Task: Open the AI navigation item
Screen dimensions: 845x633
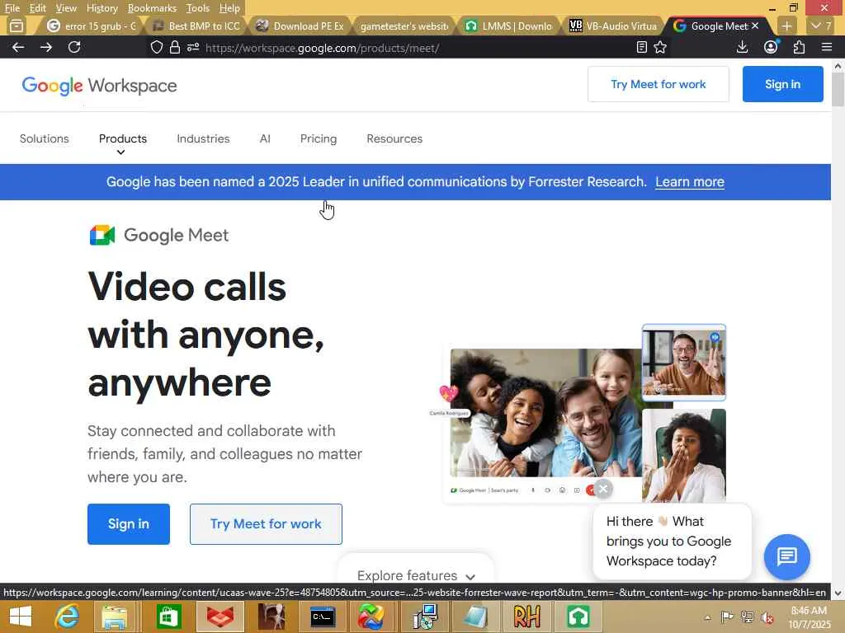Action: [265, 138]
